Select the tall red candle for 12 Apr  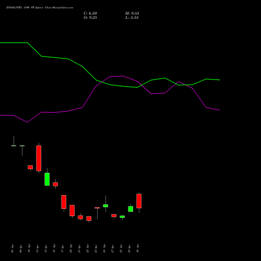pos(39,158)
